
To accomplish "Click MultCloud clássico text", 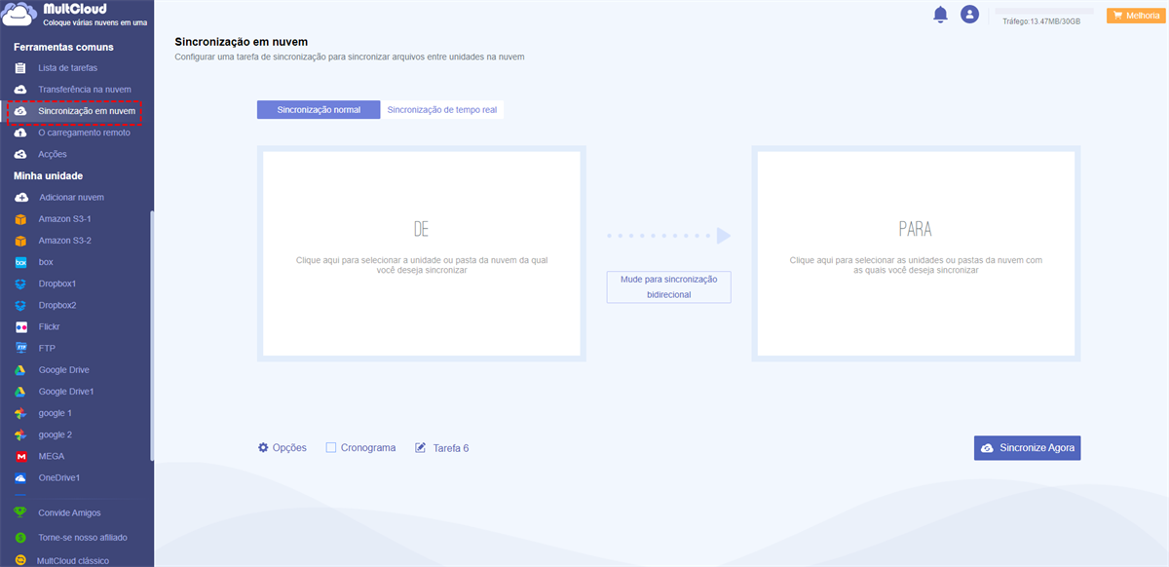I will pos(72,560).
